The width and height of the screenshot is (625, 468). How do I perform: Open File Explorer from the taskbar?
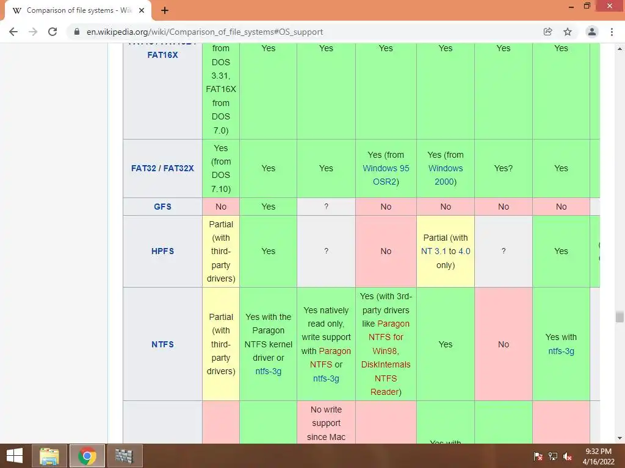[49, 456]
